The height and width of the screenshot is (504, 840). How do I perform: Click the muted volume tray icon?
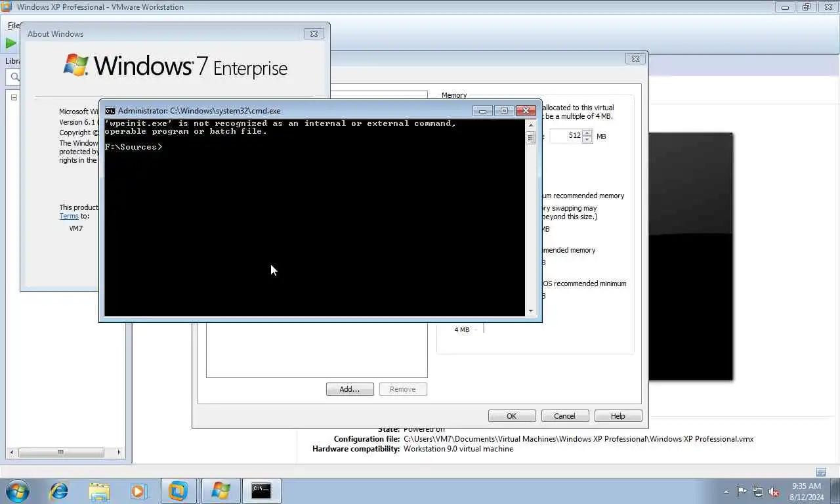tap(774, 491)
